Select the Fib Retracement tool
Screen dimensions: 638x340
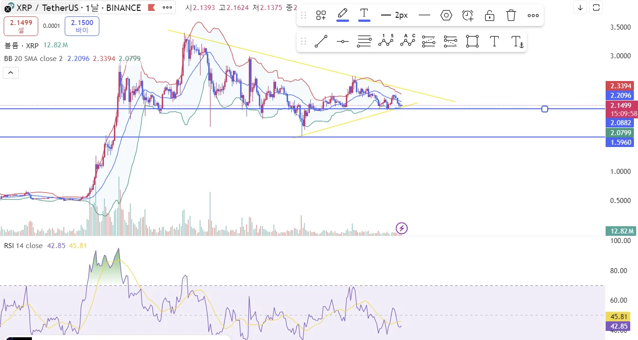point(429,41)
